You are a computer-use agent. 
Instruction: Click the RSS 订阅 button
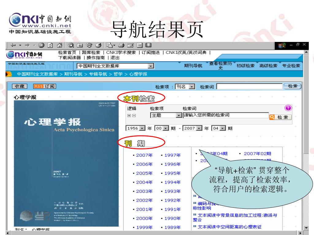pos(45,86)
